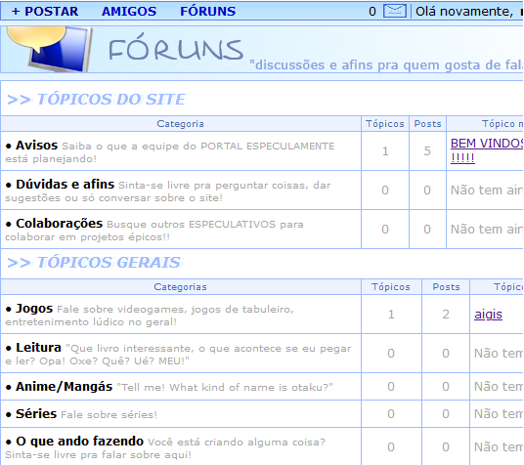Click Não tem text in Séries row
Screen dimensions: 524x465
pos(499,414)
